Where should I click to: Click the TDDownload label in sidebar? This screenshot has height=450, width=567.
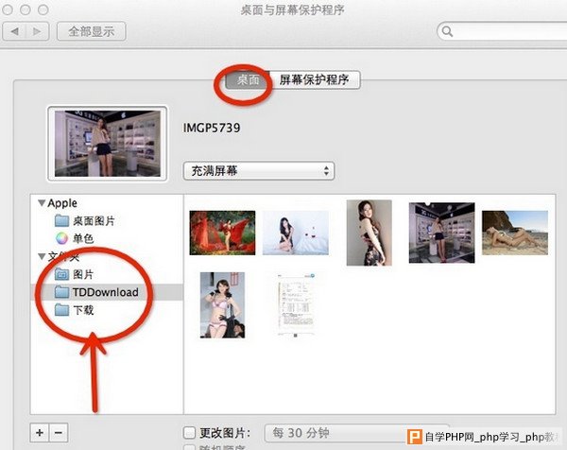coord(106,292)
